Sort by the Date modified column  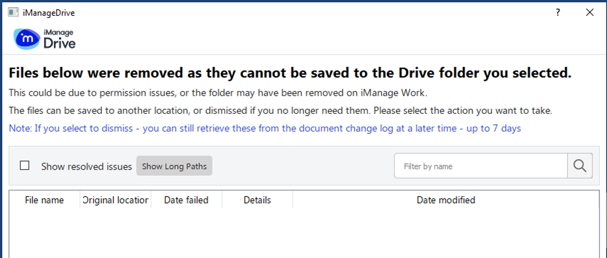pyautogui.click(x=445, y=200)
